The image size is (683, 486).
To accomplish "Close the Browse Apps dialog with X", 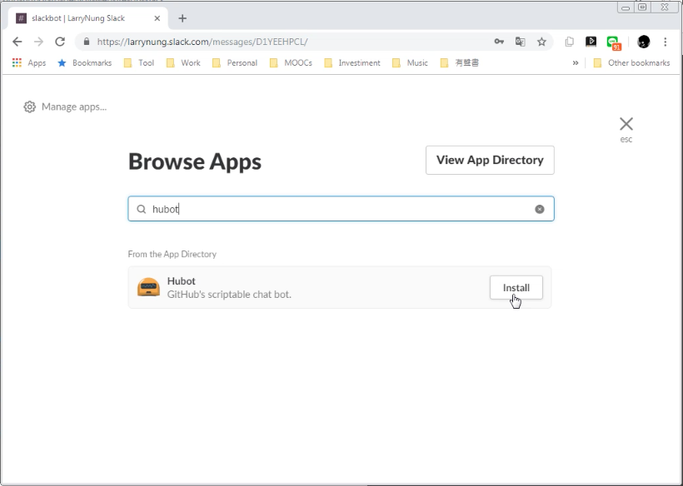I will 626,124.
